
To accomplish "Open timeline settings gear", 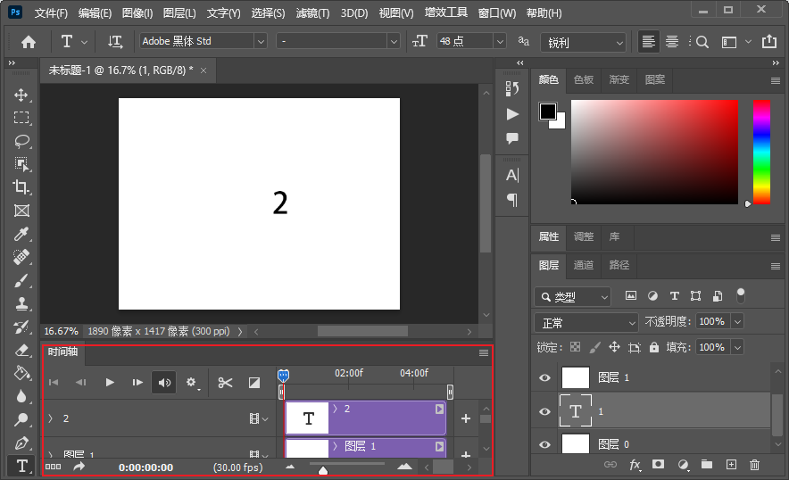I will coord(192,383).
